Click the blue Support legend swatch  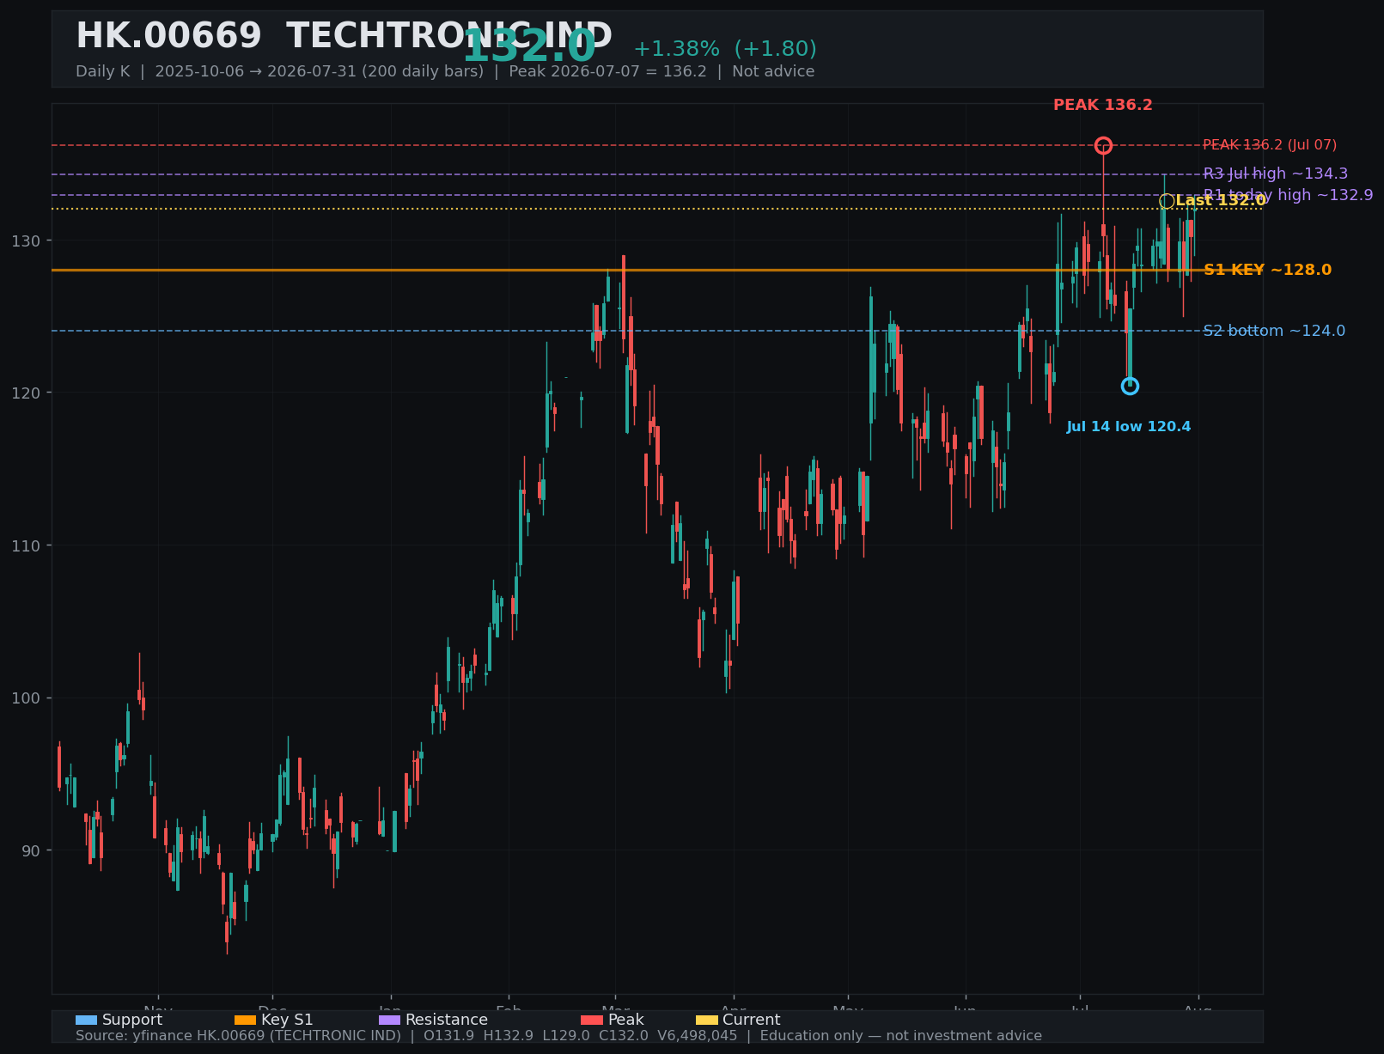click(x=86, y=1020)
